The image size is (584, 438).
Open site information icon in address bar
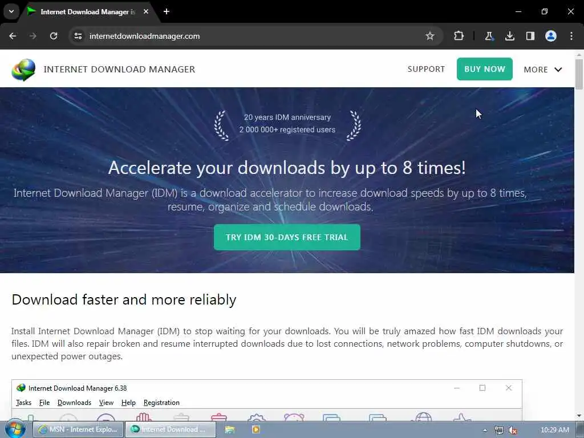(78, 36)
